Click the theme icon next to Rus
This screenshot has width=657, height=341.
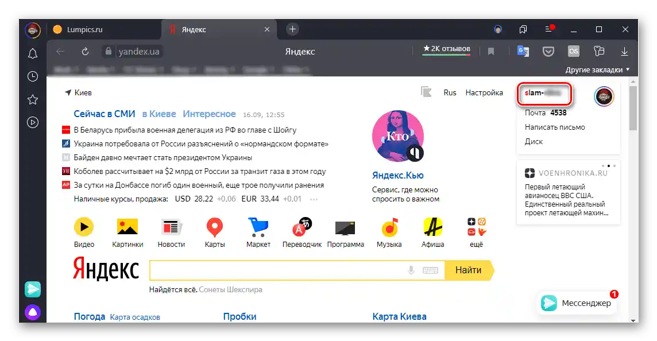[x=426, y=92]
